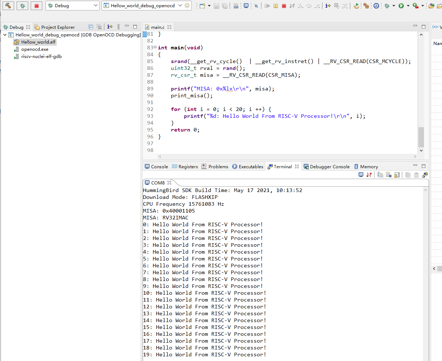The height and width of the screenshot is (361, 442).
Task: Open a terminal from the main toolbar monitor icon
Action: [246, 6]
